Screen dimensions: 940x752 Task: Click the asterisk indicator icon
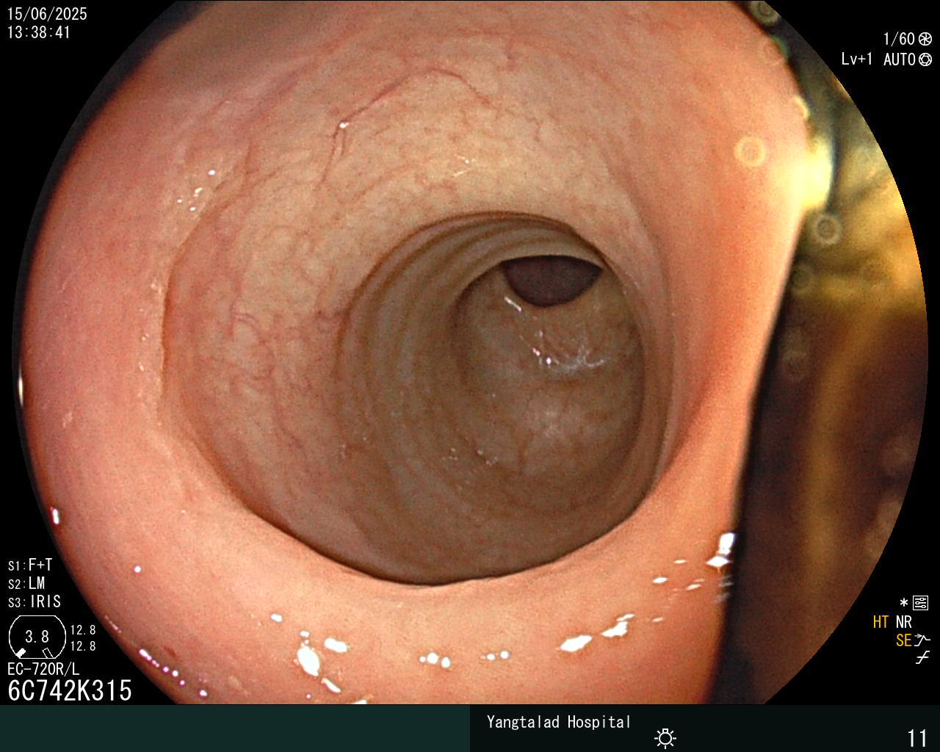tap(904, 604)
